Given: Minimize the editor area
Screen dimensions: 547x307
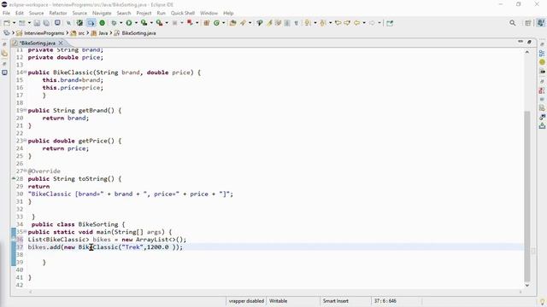Looking at the screenshot, I should click(x=521, y=42).
